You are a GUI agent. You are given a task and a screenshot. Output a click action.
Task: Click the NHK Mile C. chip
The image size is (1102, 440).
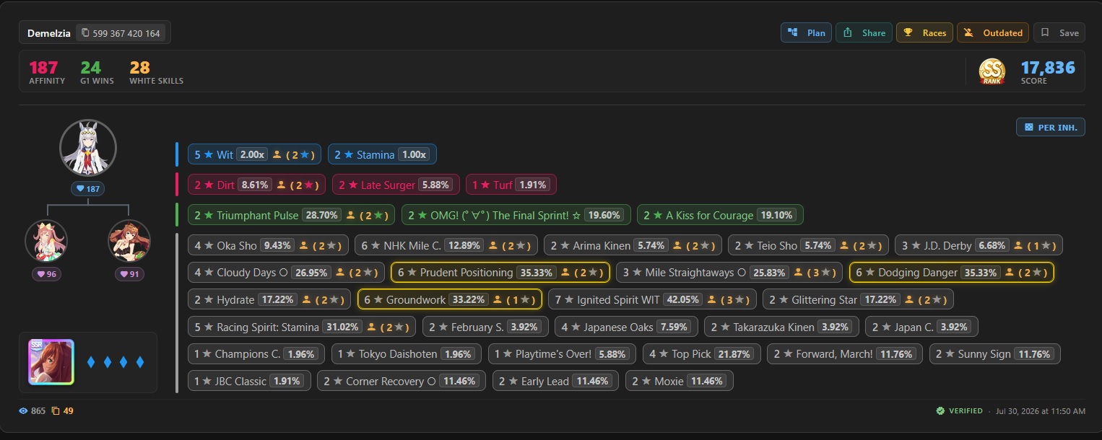click(446, 245)
